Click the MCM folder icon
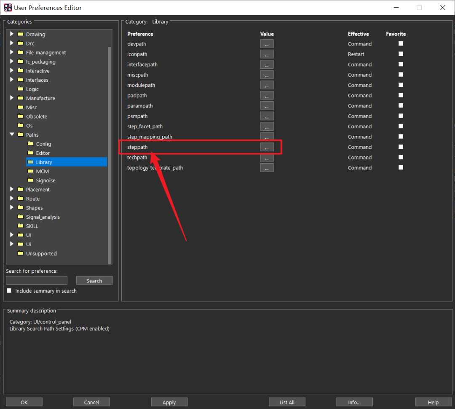Screen dimensions: 455x409 tap(30, 171)
